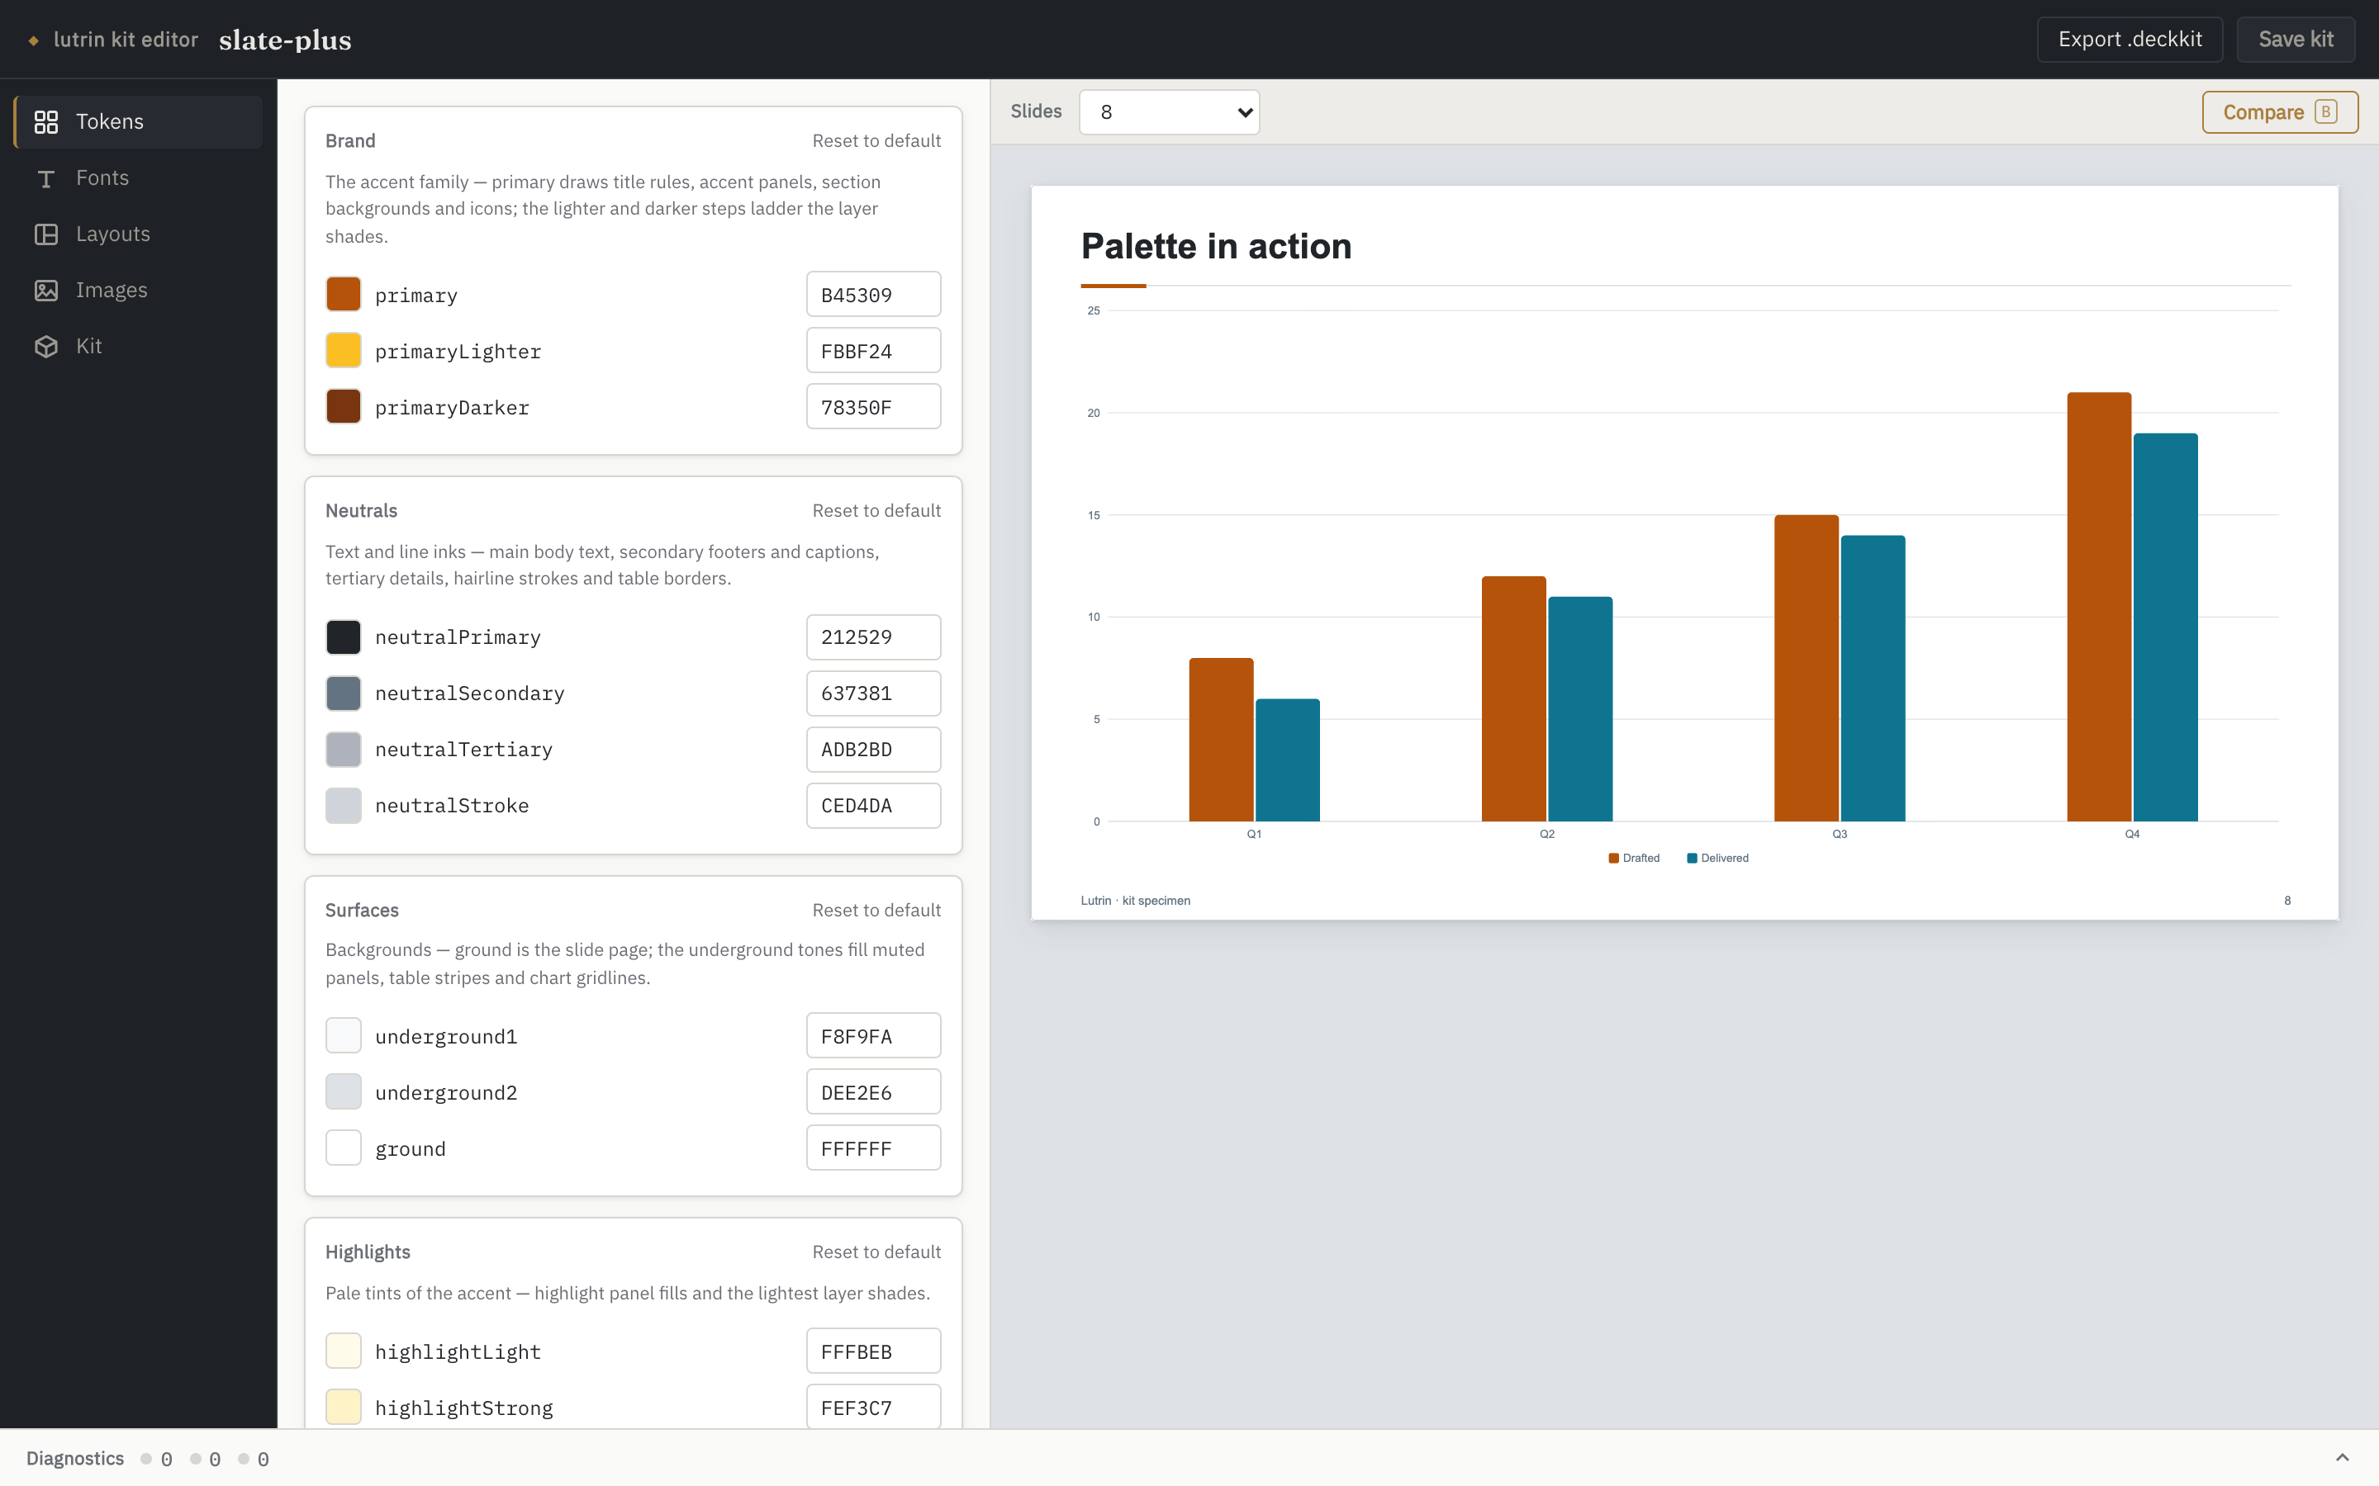Viewport: 2379px width, 1486px height.
Task: Click the Palette in action slide title
Action: click(x=1216, y=246)
